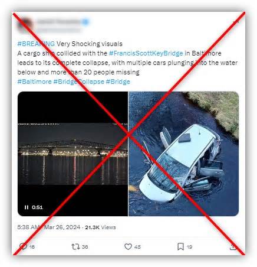The image size is (257, 267).
Task: Open the blurred profile avatar
Action: point(25,25)
